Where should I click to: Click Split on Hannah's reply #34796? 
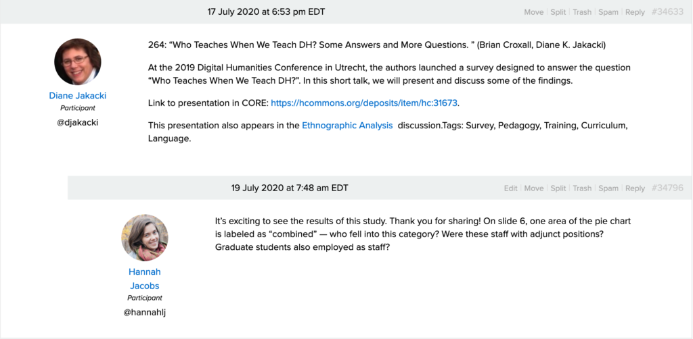[558, 188]
